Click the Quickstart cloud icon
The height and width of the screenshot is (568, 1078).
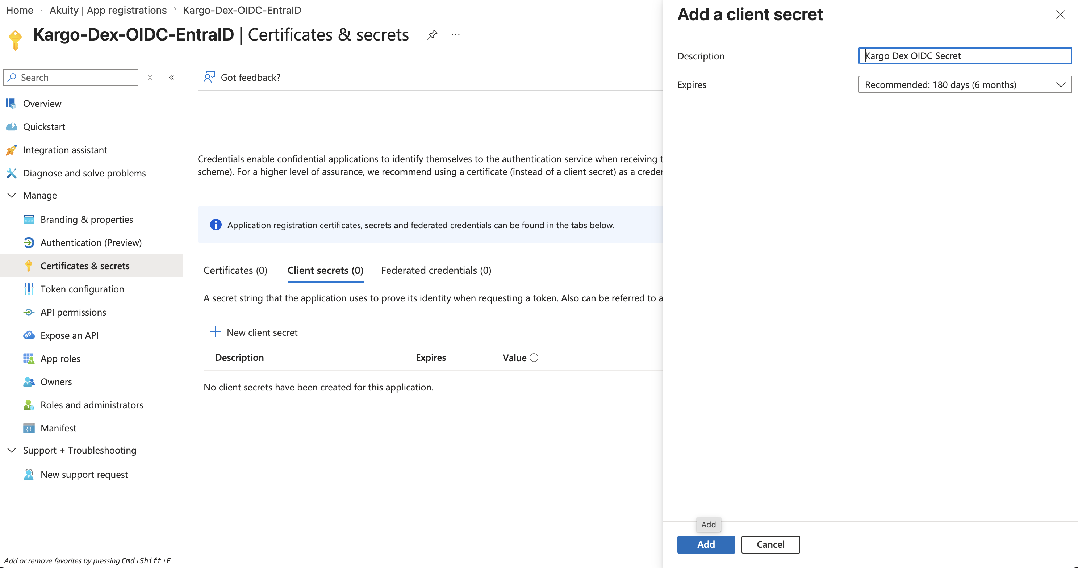click(11, 126)
